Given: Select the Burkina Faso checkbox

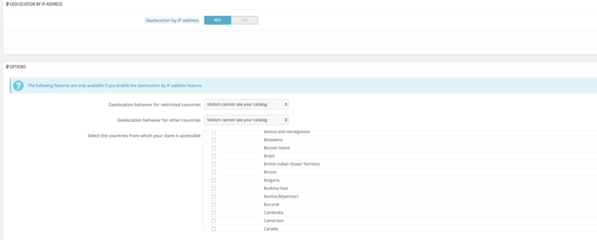Looking at the screenshot, I should pos(214,188).
